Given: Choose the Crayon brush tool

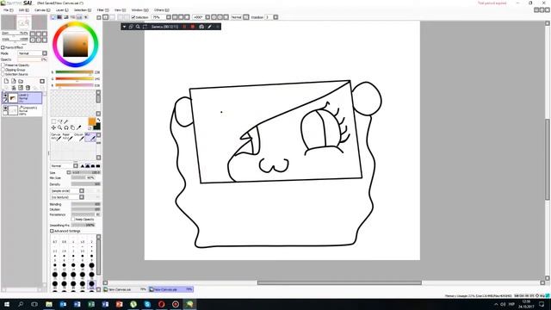Looking at the screenshot, I should [x=79, y=137].
